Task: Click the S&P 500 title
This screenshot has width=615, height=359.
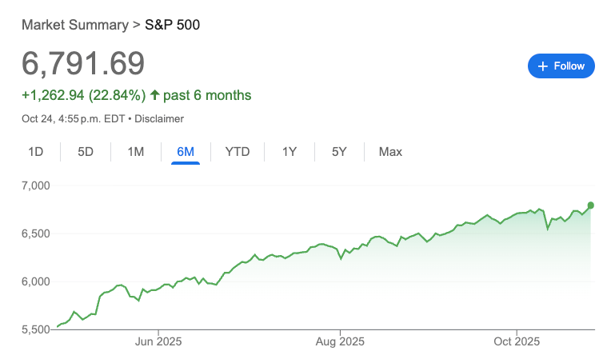Action: coord(172,24)
